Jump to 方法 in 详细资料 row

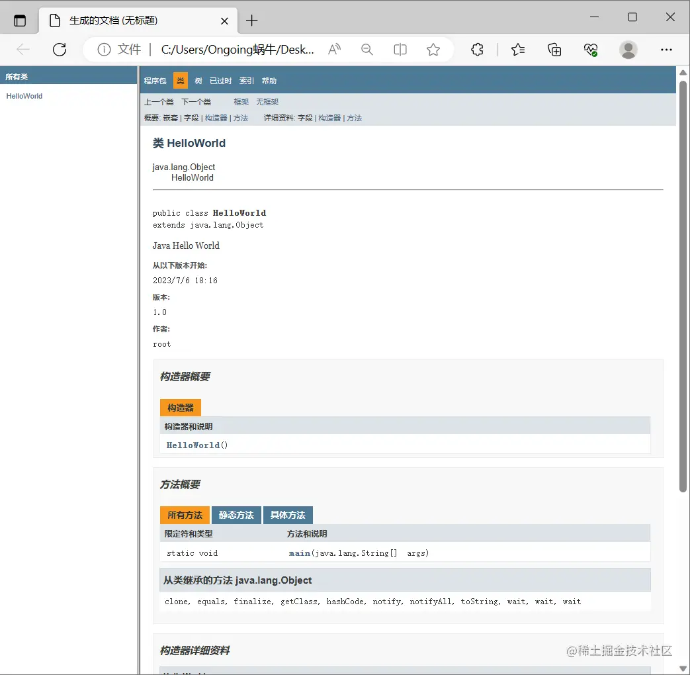click(354, 118)
